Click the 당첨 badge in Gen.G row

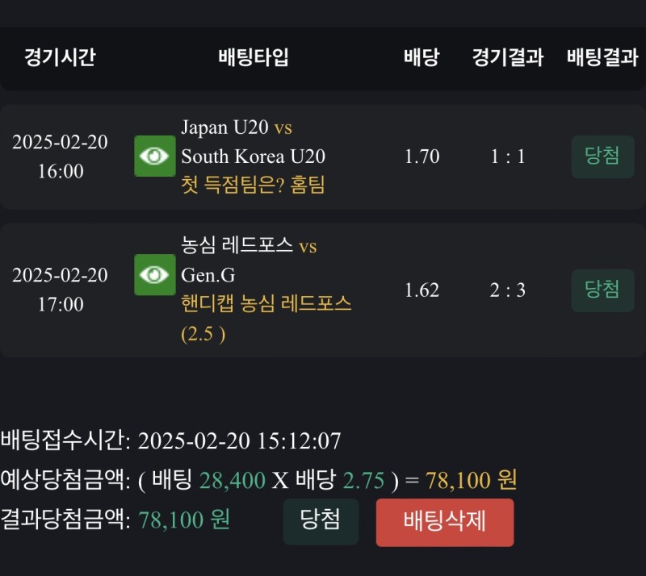pos(602,290)
